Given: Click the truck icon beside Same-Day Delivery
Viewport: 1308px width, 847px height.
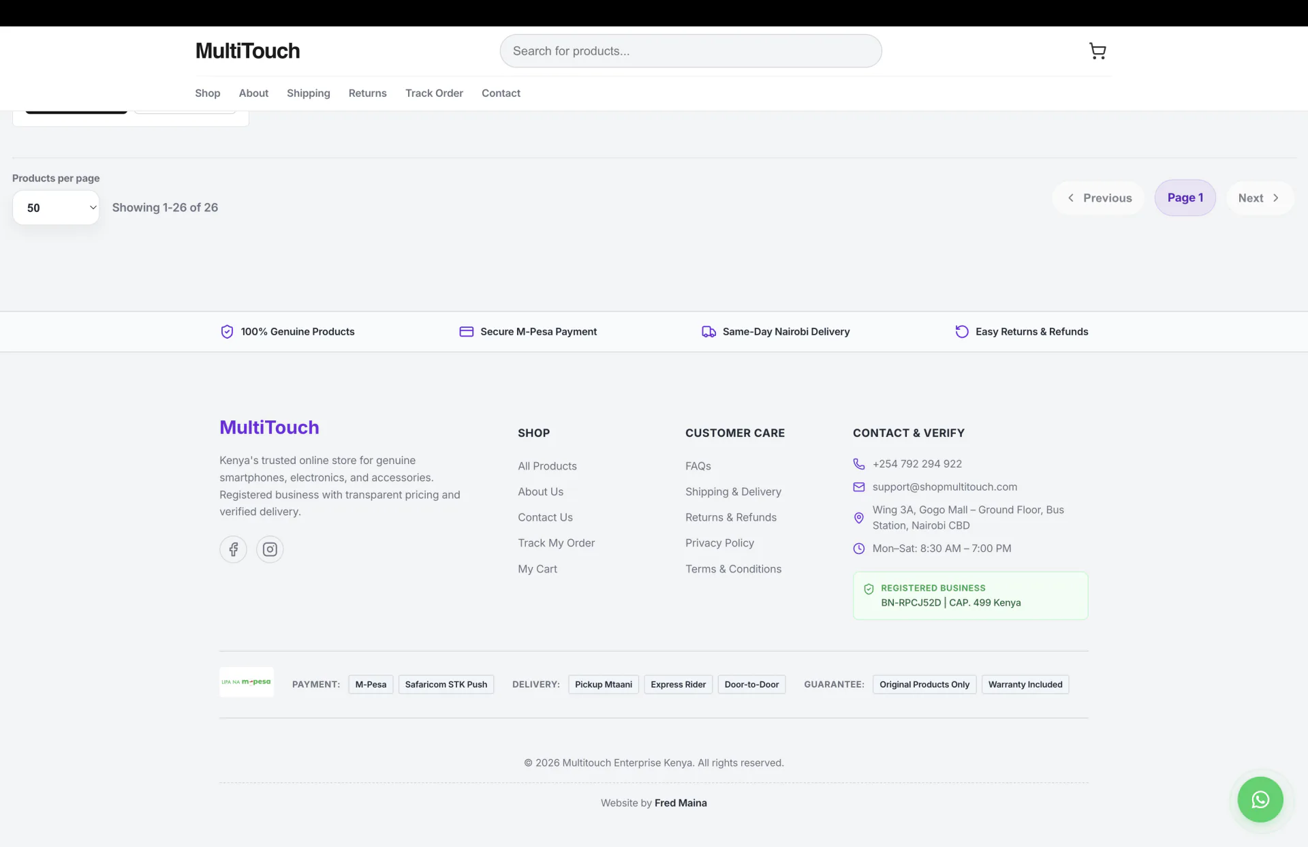Looking at the screenshot, I should pyautogui.click(x=708, y=332).
